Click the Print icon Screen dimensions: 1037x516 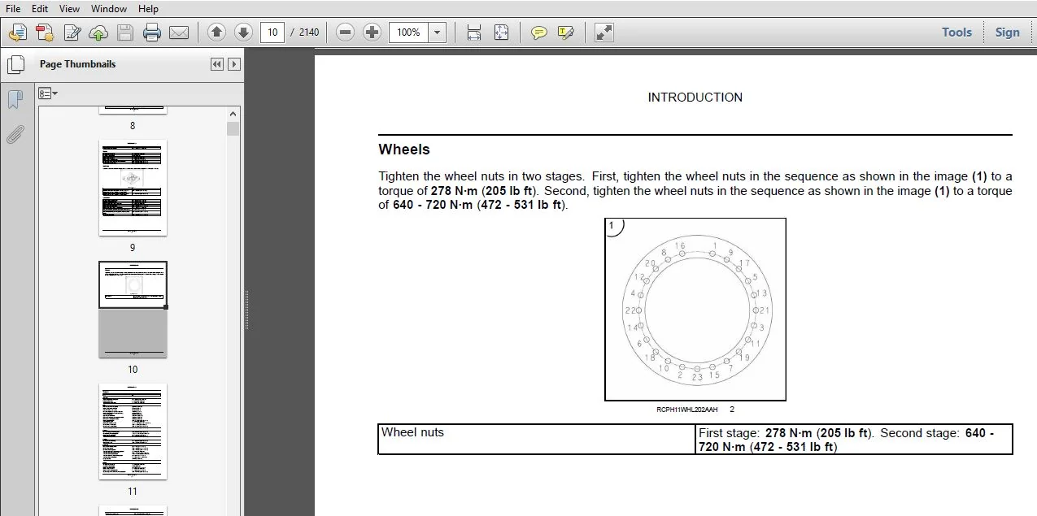[152, 33]
